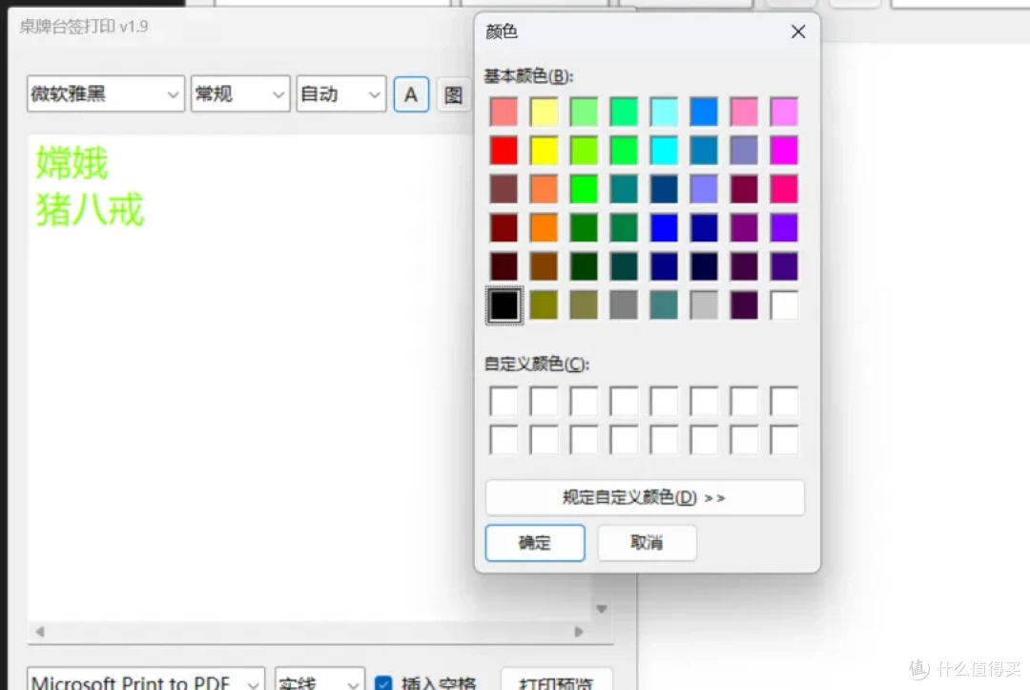Click the 打印预览 button

coord(556,680)
